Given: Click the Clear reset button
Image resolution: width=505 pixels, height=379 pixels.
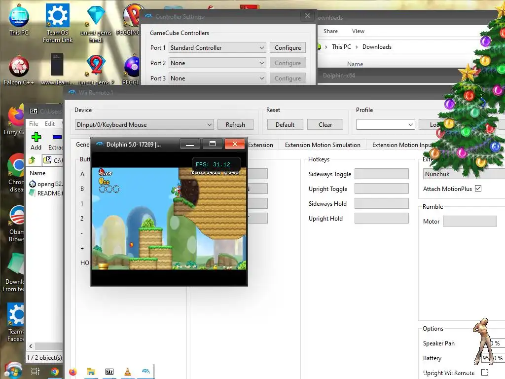Looking at the screenshot, I should point(325,125).
